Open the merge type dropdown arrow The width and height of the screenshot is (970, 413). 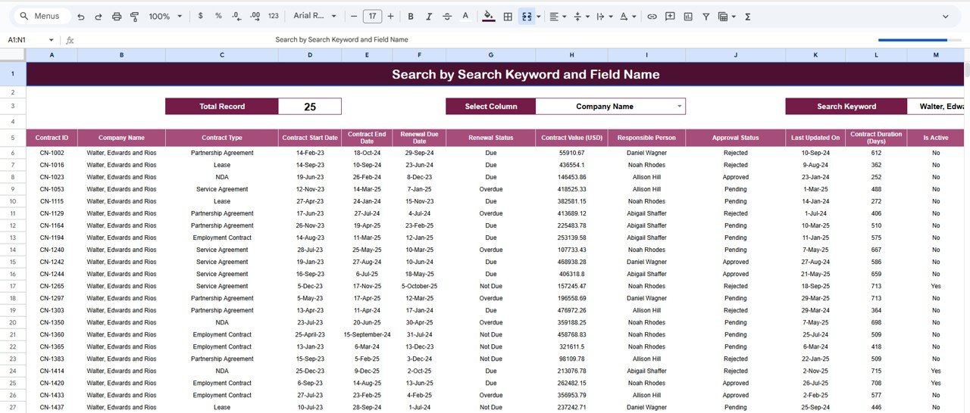coord(539,16)
